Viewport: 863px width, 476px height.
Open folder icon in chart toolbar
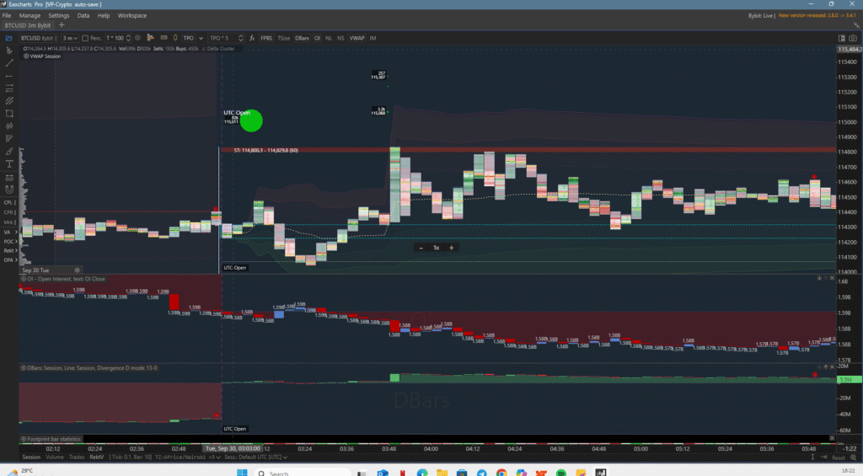[8, 38]
